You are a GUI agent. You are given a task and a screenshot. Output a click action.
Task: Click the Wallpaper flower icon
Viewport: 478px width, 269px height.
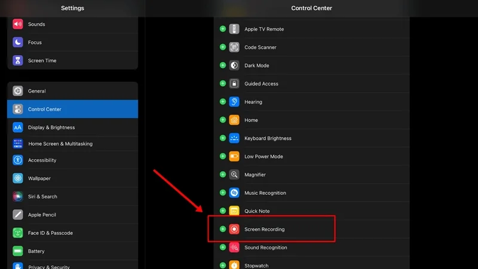tap(18, 178)
